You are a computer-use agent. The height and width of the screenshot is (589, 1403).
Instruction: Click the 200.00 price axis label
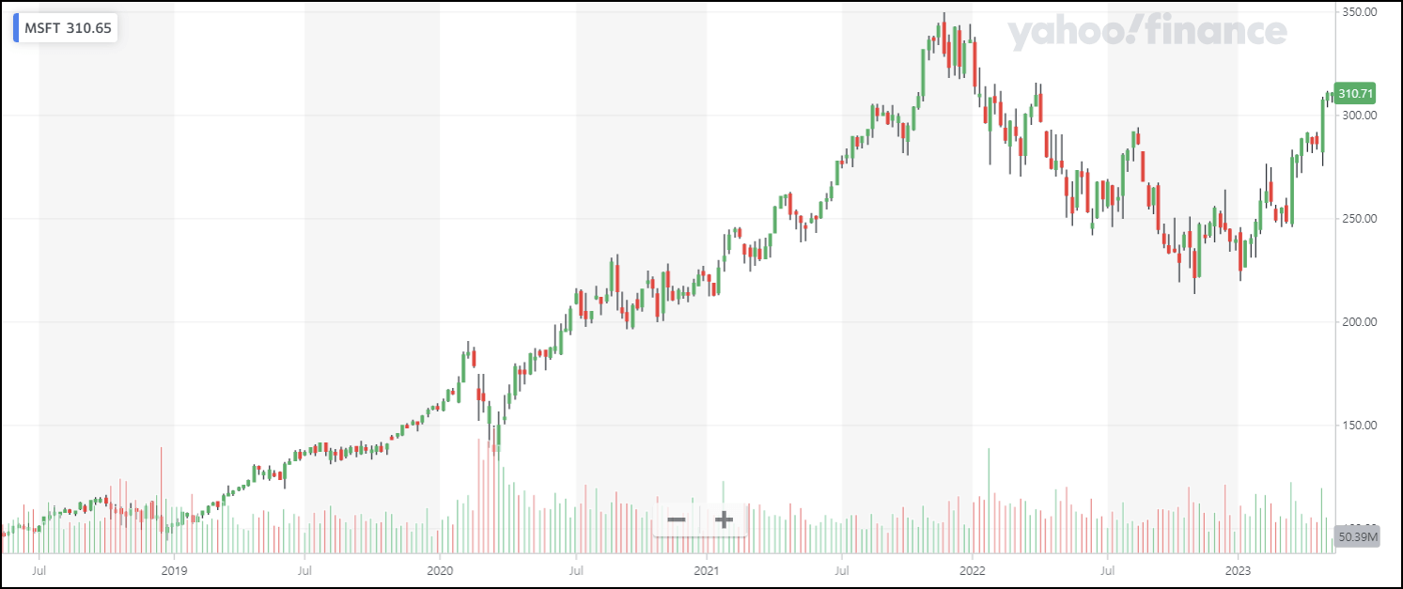[1360, 322]
